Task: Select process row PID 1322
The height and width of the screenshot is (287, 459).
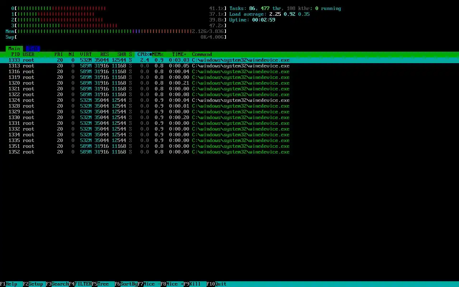Action: [229, 94]
